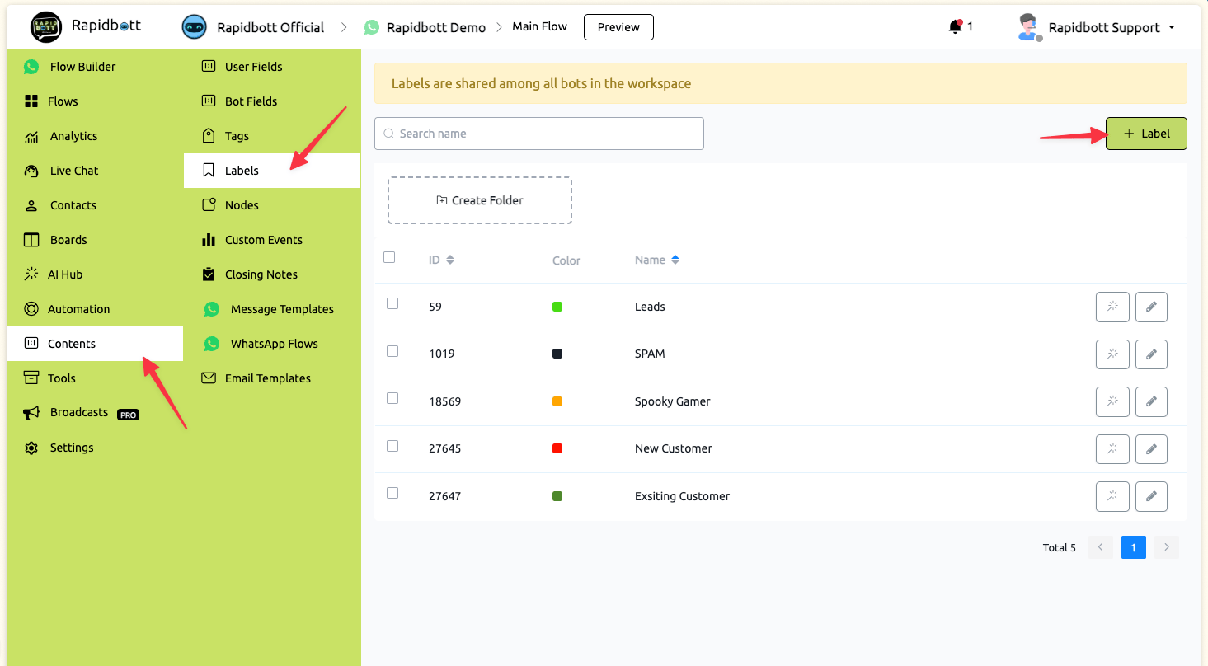The width and height of the screenshot is (1208, 666).
Task: Select the checkbox next to ID 1019
Action: (392, 351)
